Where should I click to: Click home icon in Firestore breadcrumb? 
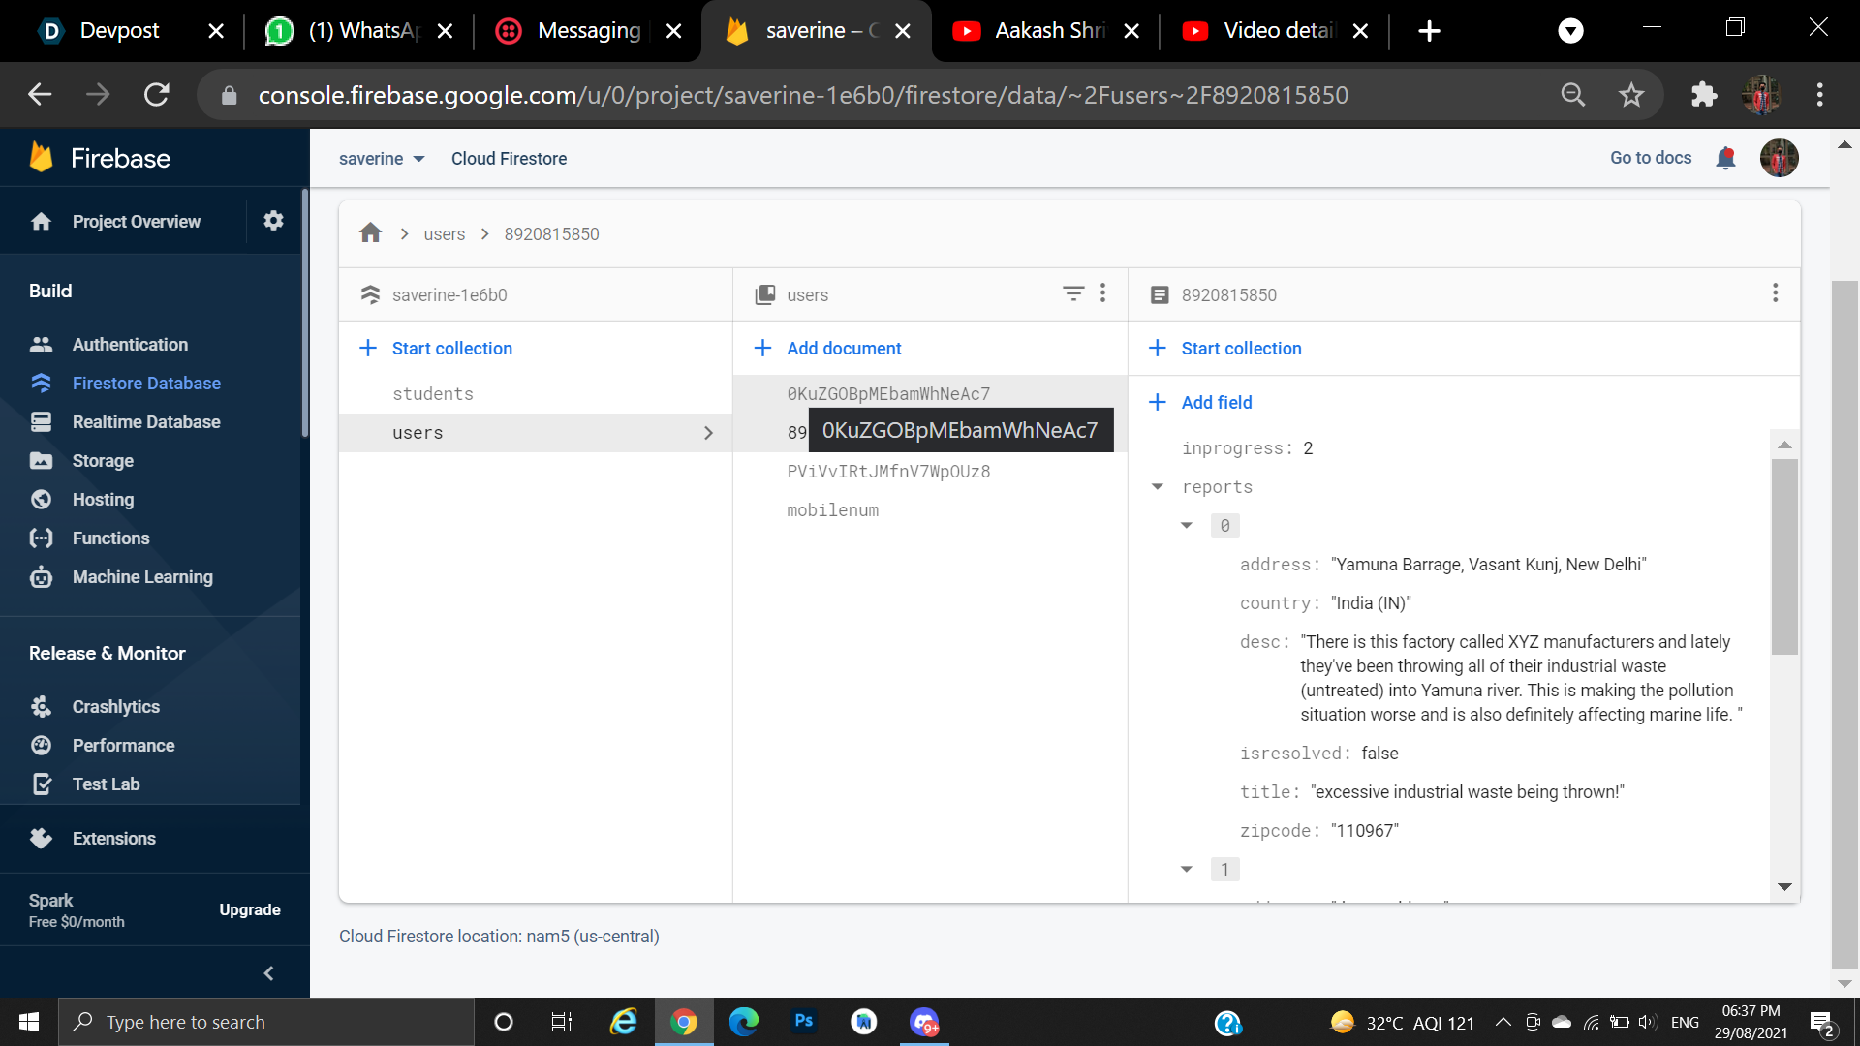370,233
